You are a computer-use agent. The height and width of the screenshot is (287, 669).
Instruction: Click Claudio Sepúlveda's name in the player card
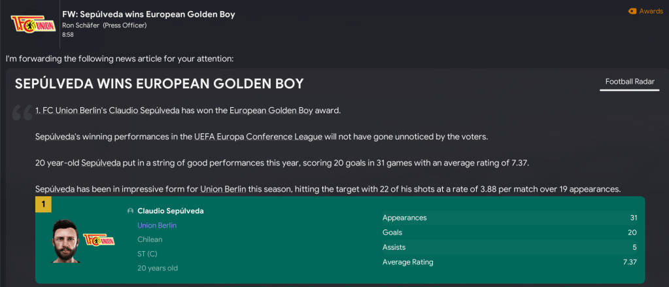coord(171,211)
